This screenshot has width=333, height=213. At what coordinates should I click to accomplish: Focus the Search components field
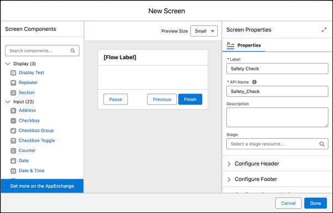click(42, 51)
